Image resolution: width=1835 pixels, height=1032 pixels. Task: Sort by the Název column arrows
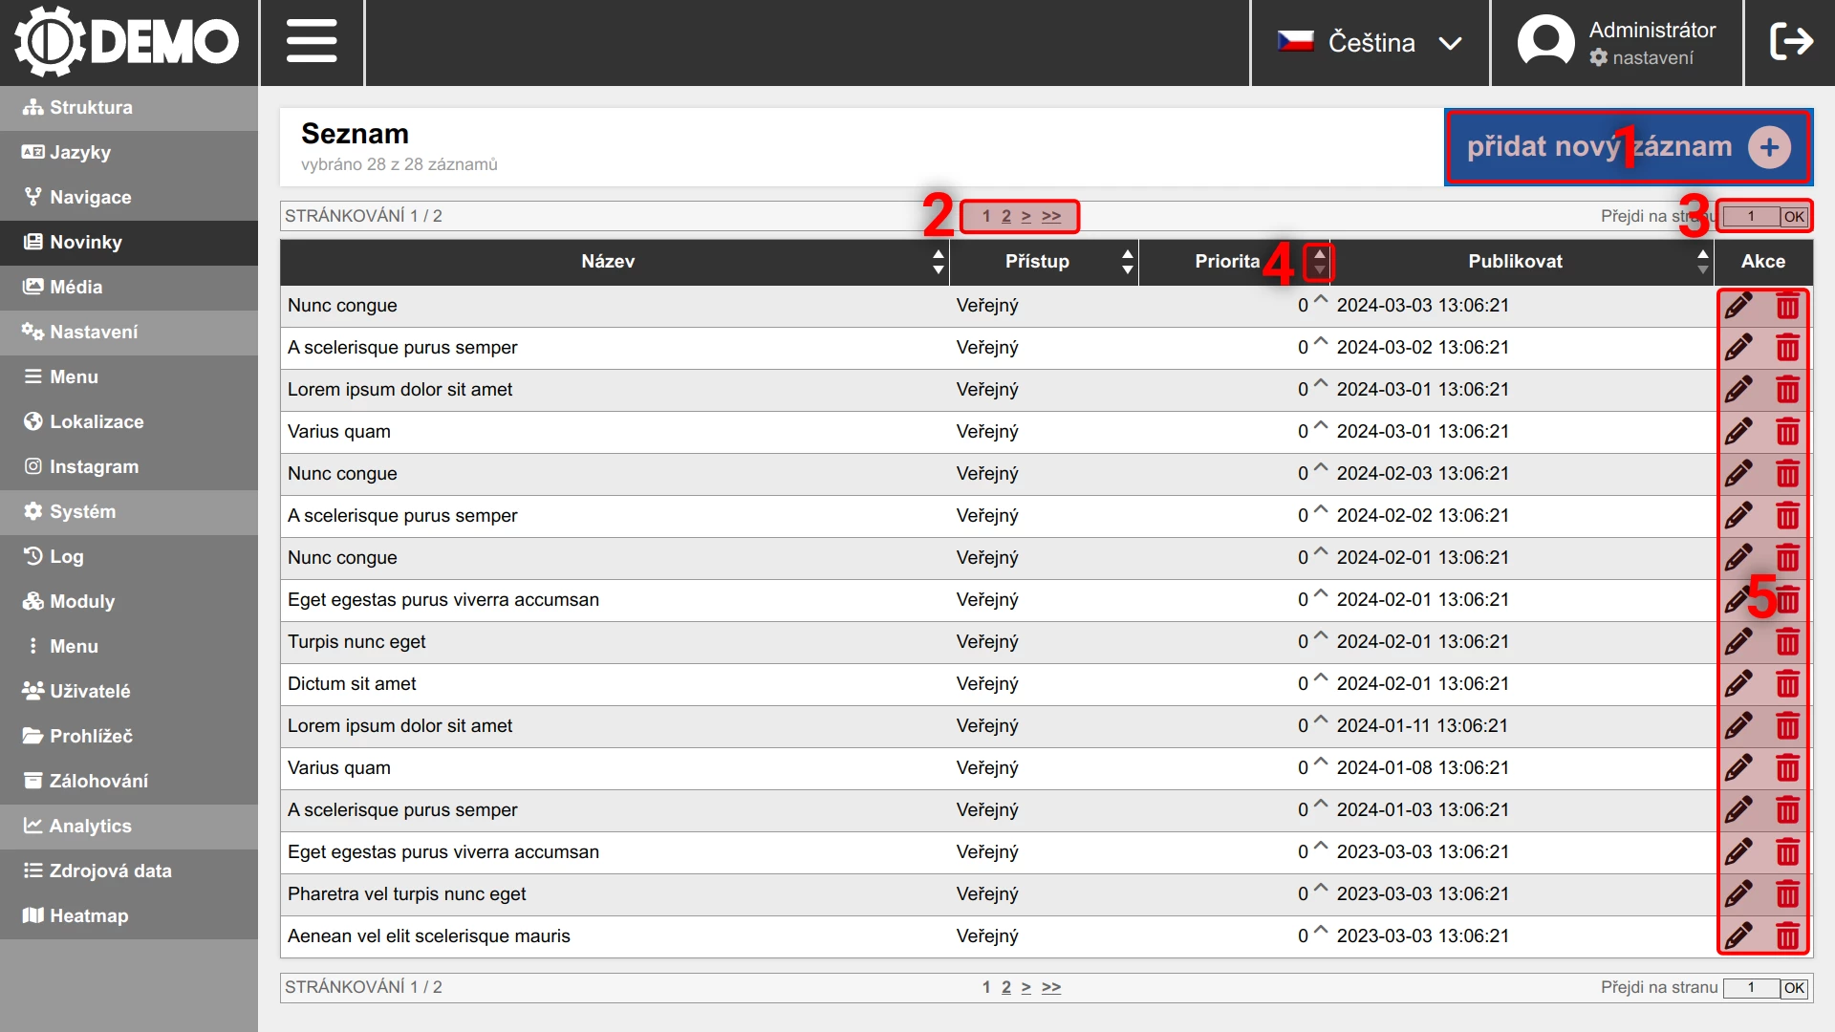[938, 261]
